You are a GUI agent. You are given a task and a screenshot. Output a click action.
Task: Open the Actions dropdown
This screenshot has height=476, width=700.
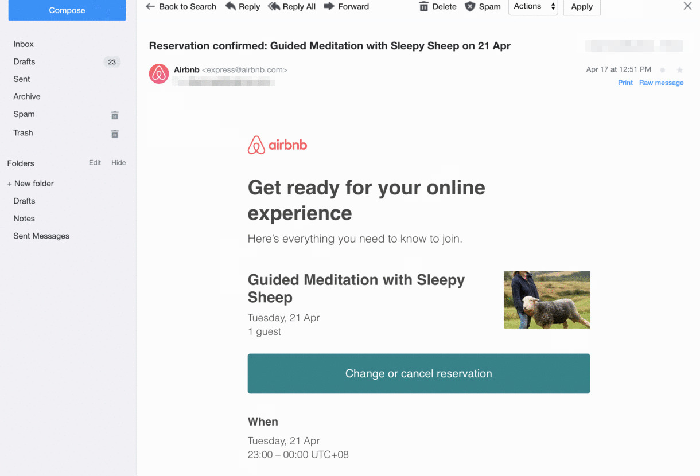click(533, 6)
